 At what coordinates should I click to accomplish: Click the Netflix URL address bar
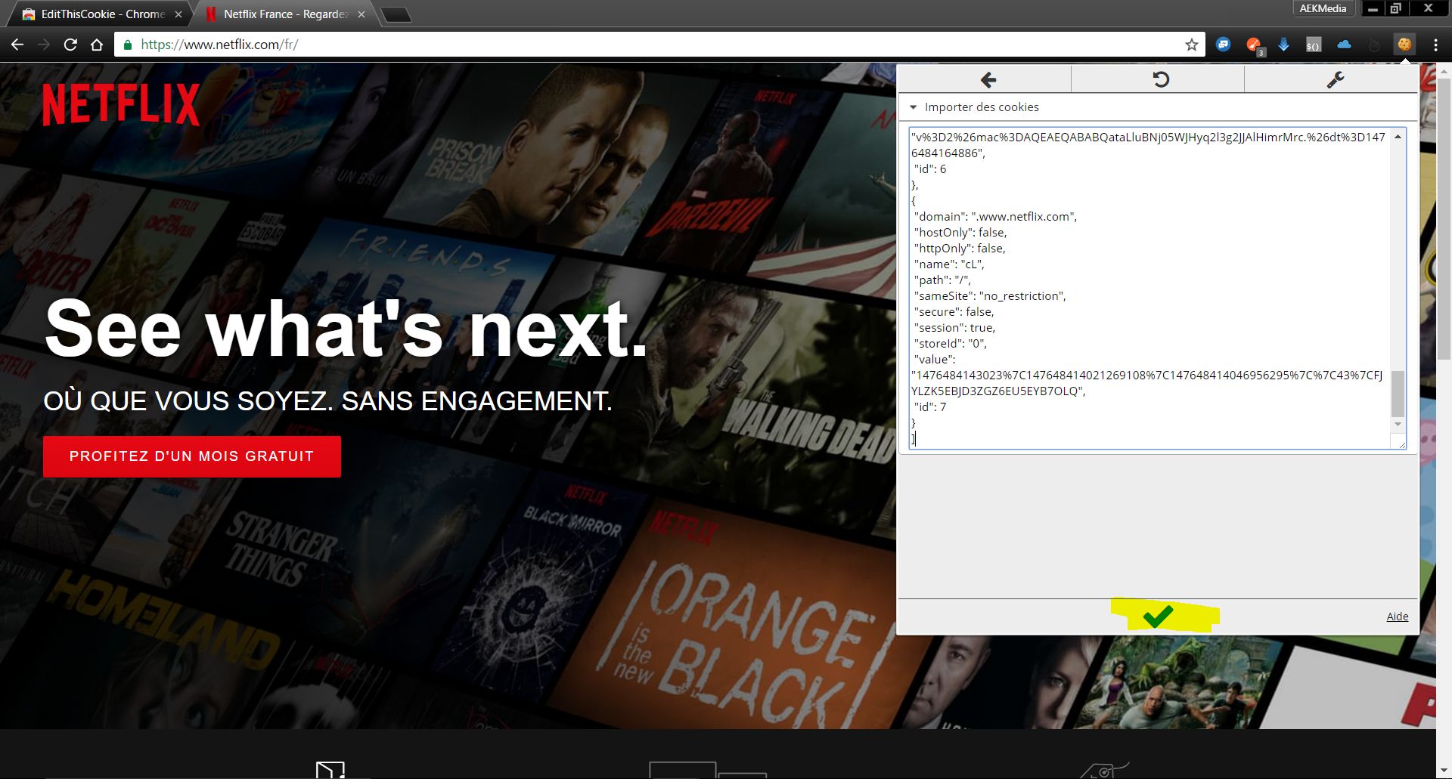pos(650,45)
